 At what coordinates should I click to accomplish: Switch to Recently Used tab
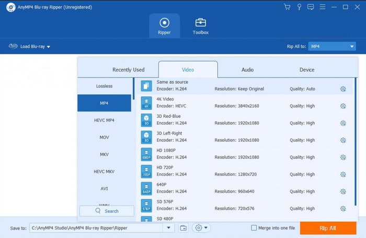pyautogui.click(x=129, y=70)
